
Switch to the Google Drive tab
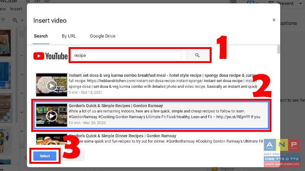point(103,36)
